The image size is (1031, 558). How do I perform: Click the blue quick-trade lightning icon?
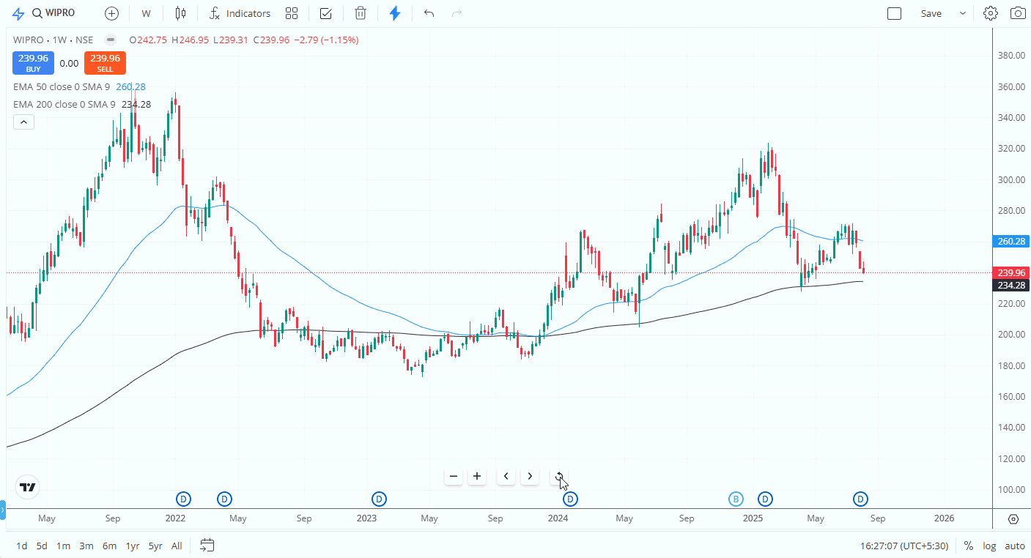(395, 13)
